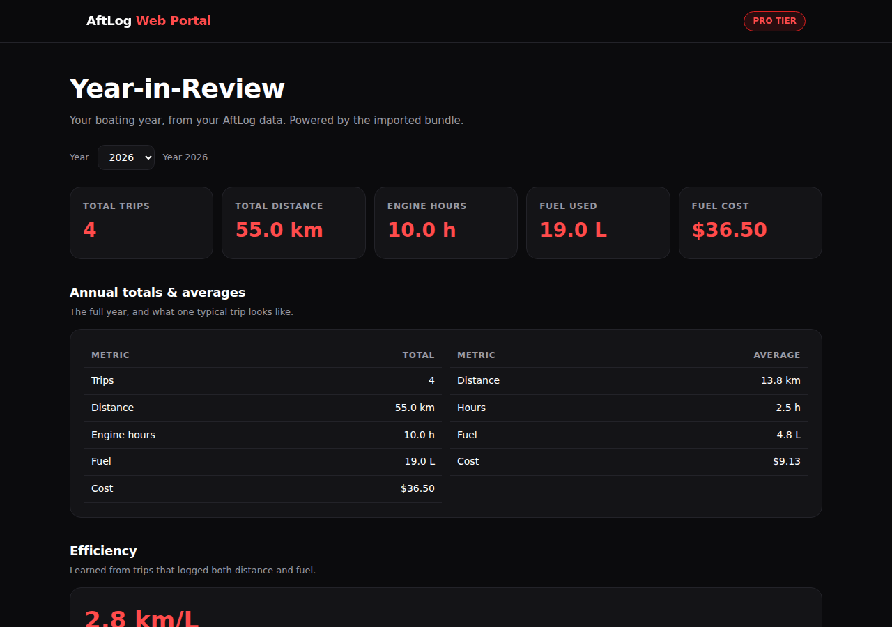This screenshot has width=892, height=627.
Task: Click the '$9.13' average cost value
Action: [x=786, y=461]
